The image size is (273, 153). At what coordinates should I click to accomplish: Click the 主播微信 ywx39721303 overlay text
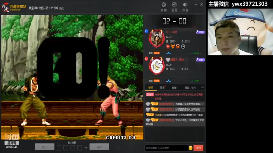(x=238, y=4)
